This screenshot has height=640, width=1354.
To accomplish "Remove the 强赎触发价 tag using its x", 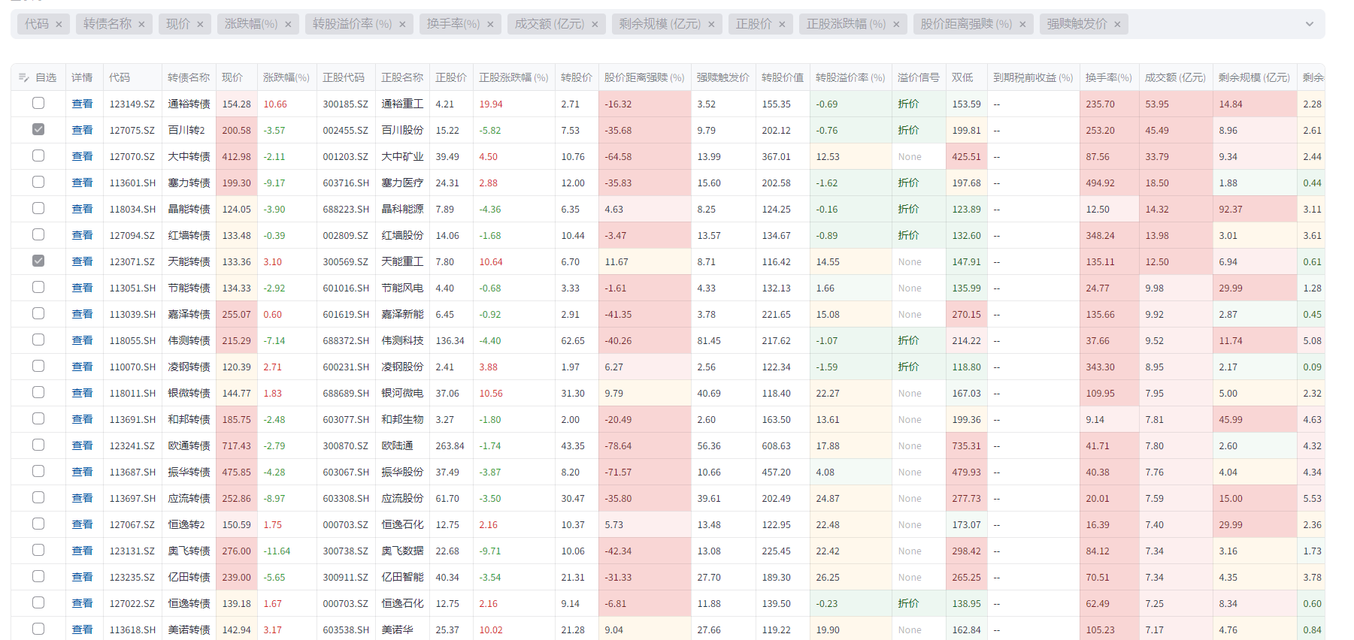I will [x=1117, y=25].
